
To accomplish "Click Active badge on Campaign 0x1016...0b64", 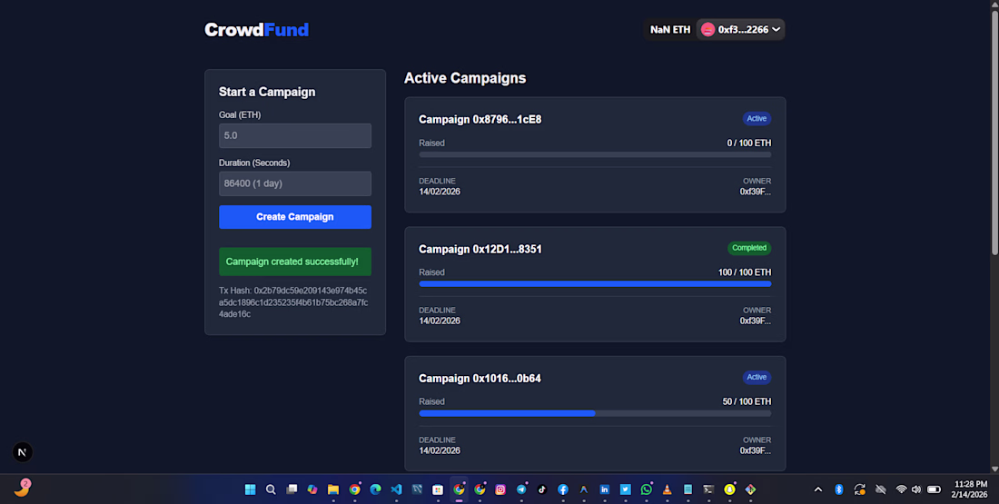I will tap(757, 377).
